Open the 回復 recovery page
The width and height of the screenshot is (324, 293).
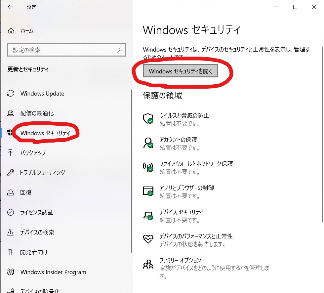click(26, 192)
